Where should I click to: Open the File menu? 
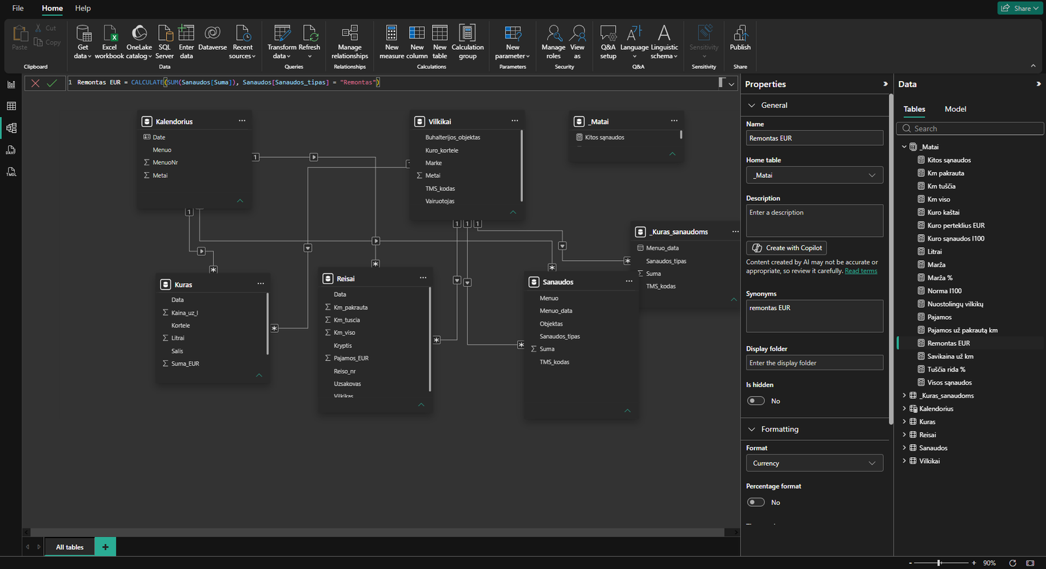18,9
